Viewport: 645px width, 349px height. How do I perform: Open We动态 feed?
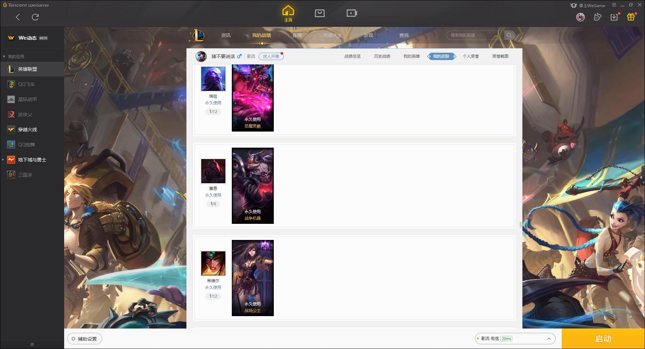[28, 38]
